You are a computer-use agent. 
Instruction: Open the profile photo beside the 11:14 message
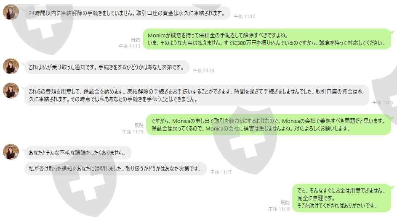(11, 66)
